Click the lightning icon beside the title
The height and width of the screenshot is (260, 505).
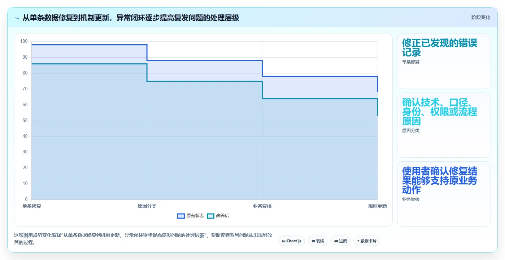[x=17, y=18]
